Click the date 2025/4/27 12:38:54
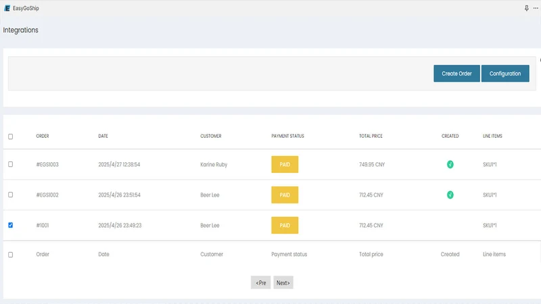 [x=119, y=164]
